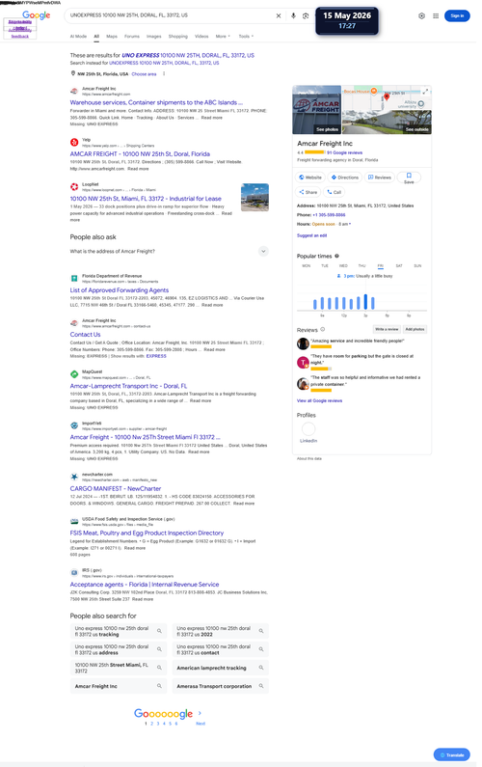Viewport: 482px width, 767px height.
Task: Share the Amcar Freight Inc listing
Action: pos(308,192)
